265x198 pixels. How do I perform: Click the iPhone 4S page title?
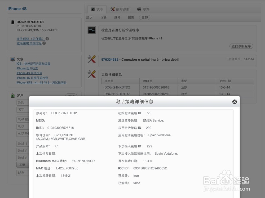click(x=17, y=9)
